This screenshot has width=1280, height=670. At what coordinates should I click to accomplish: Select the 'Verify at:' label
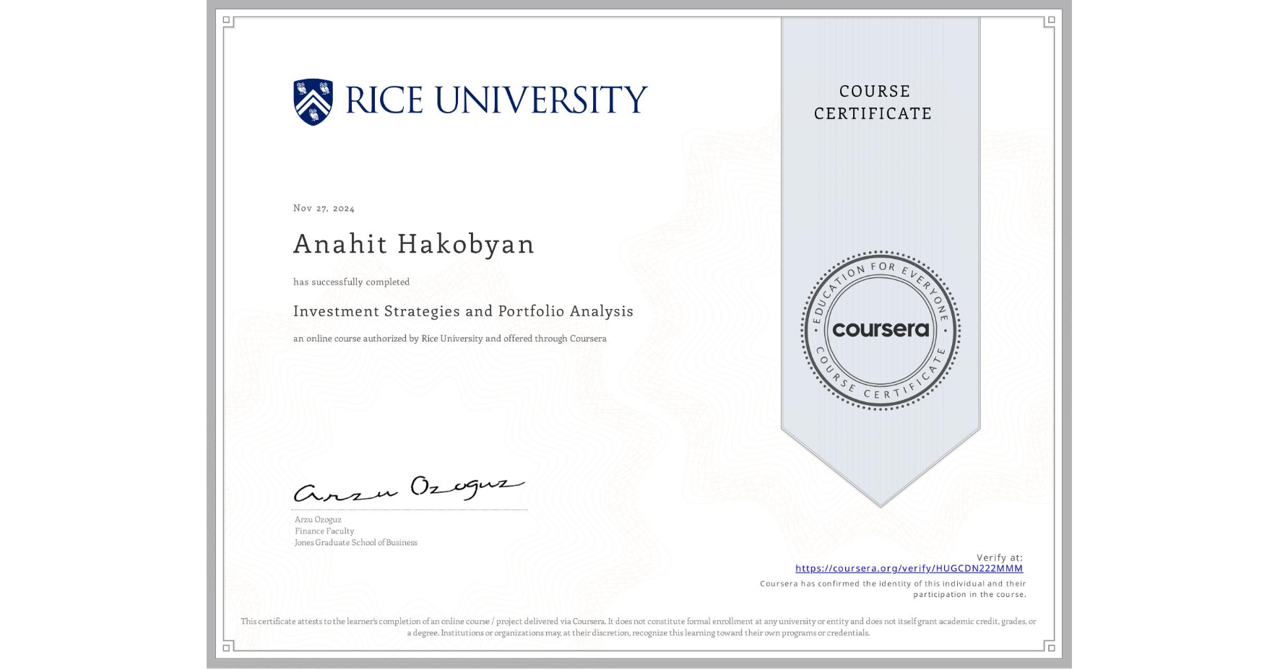click(1000, 556)
